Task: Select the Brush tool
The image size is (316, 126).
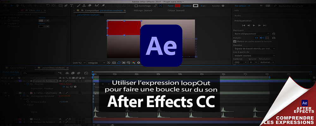Action: coord(79,6)
